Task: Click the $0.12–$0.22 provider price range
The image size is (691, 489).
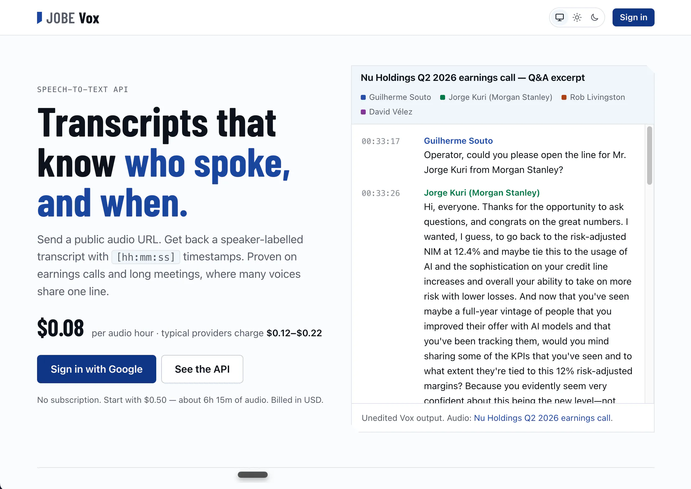Action: tap(294, 333)
